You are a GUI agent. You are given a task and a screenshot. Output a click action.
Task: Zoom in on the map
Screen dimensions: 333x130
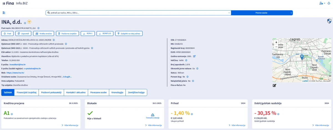pyautogui.click(x=276, y=42)
